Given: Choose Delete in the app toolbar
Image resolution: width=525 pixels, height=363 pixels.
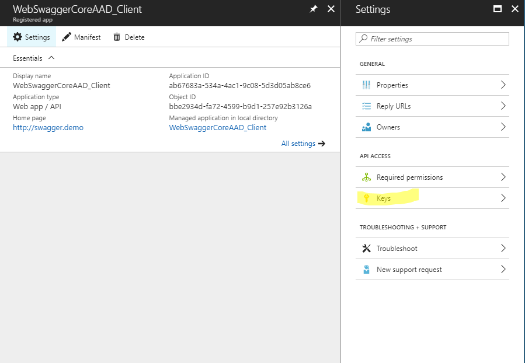Looking at the screenshot, I should click(129, 37).
